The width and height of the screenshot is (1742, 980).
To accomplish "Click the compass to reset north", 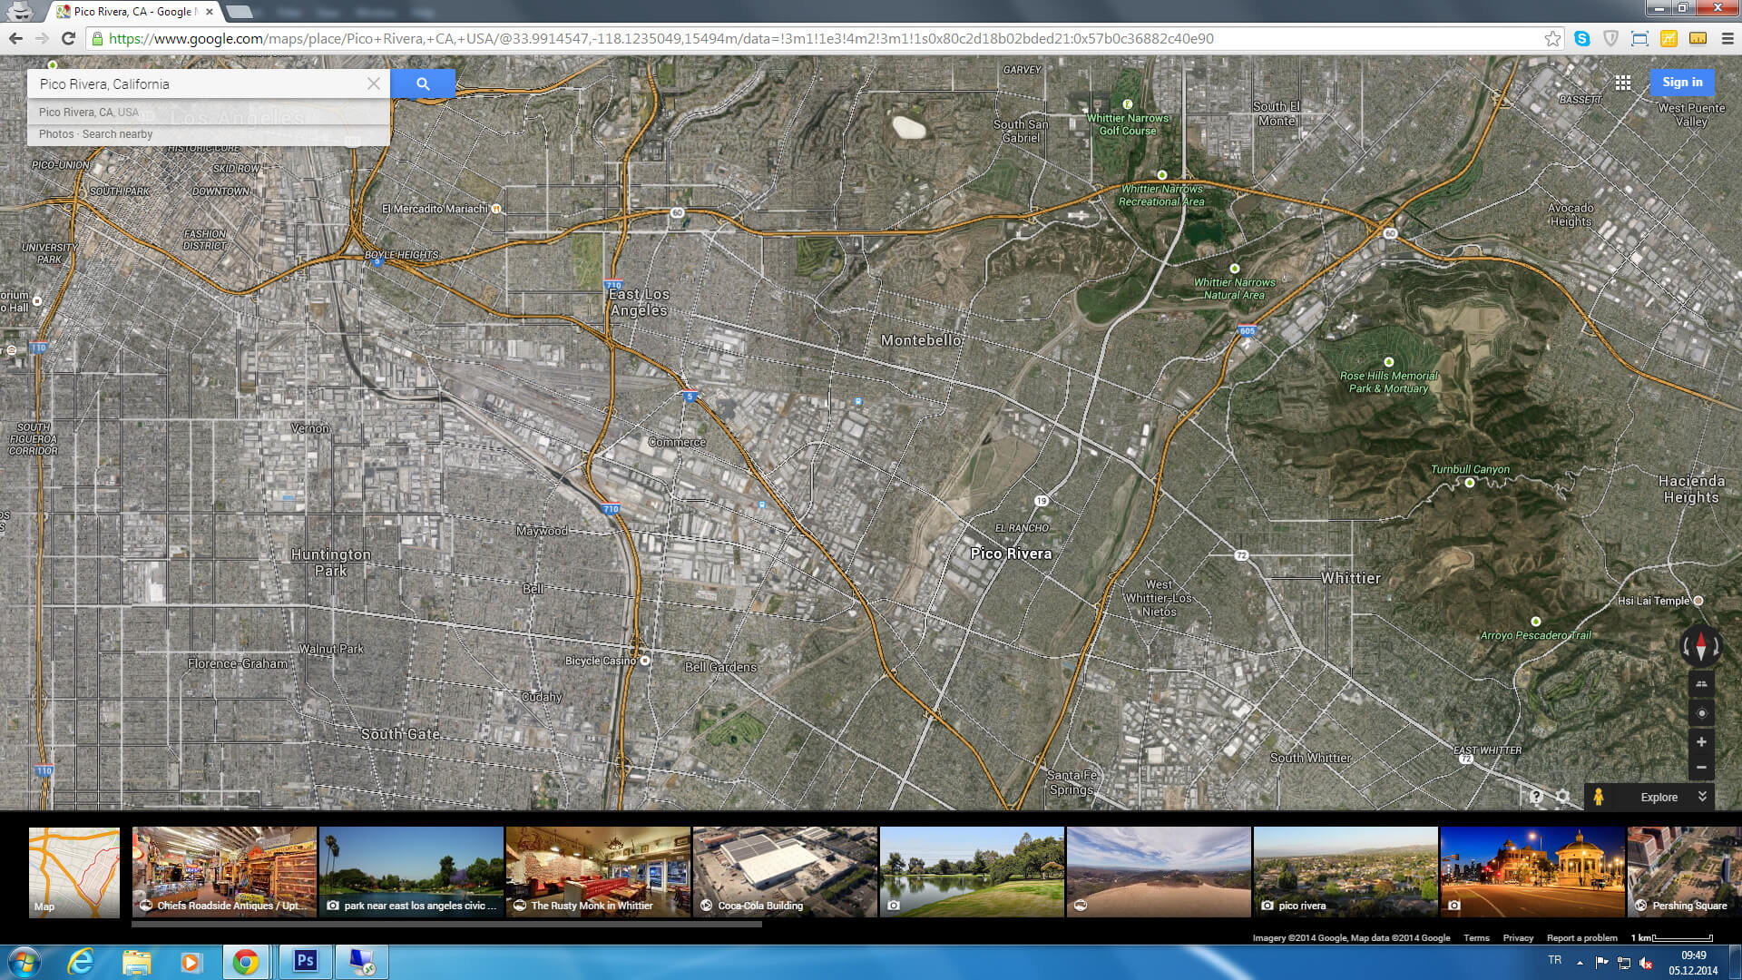I will 1701,646.
